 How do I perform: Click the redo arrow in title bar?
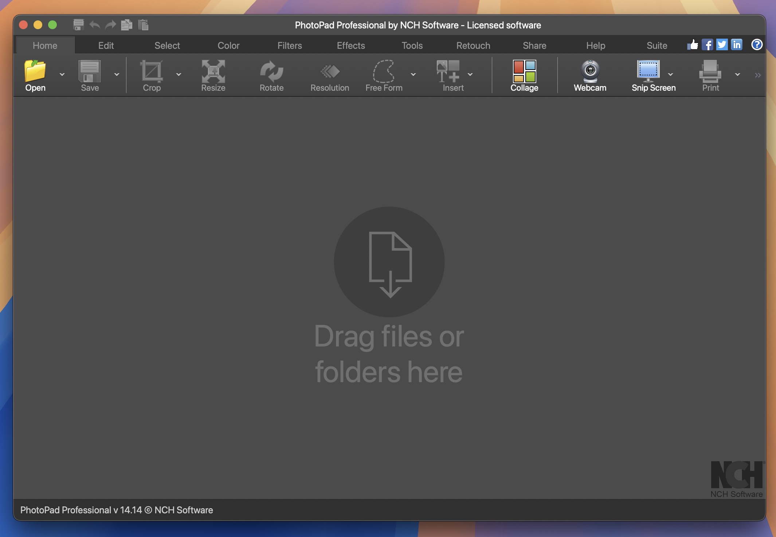[x=110, y=25]
